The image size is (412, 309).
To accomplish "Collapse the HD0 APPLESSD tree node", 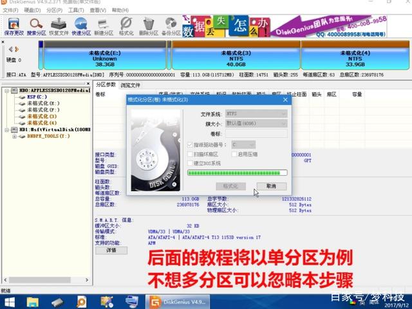I will (7, 91).
